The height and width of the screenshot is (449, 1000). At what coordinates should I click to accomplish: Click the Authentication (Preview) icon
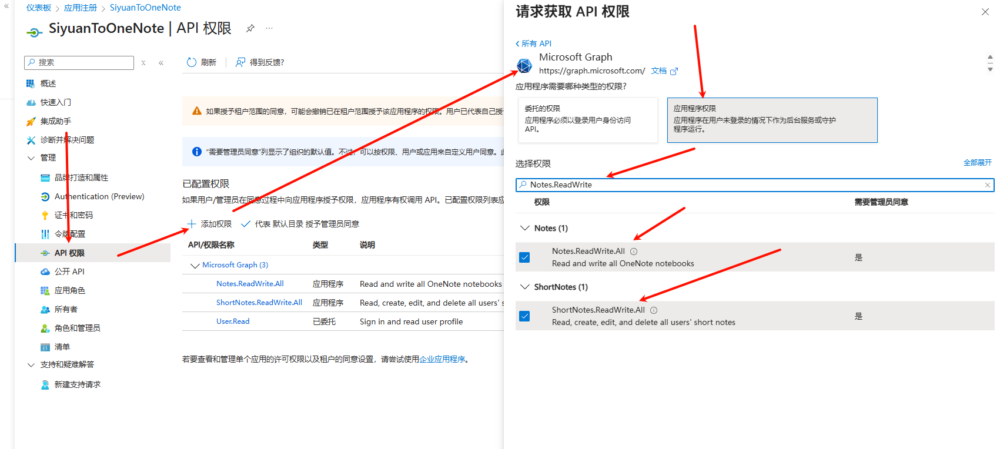[45, 196]
